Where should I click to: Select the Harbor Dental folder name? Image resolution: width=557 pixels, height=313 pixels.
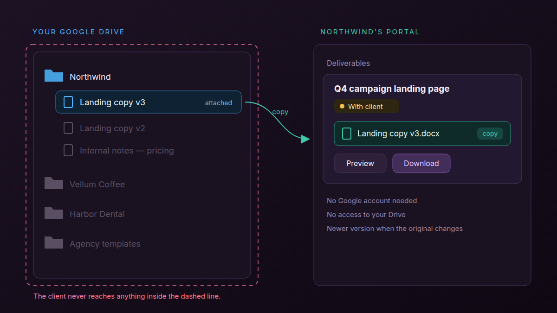(x=97, y=214)
